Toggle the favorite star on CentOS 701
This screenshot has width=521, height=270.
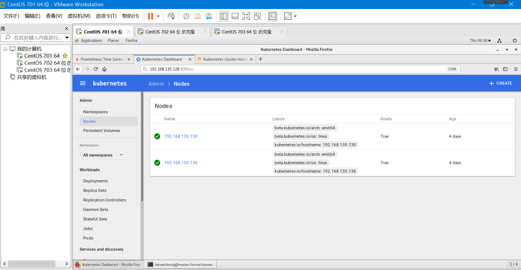click(x=65, y=56)
